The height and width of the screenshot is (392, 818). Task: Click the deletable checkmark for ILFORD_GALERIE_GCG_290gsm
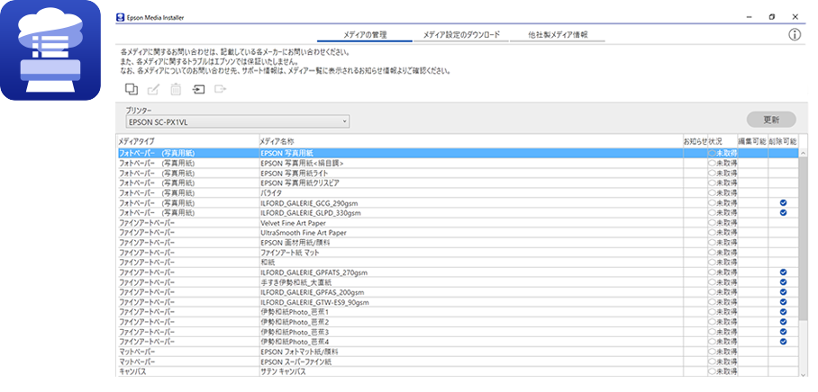click(783, 202)
